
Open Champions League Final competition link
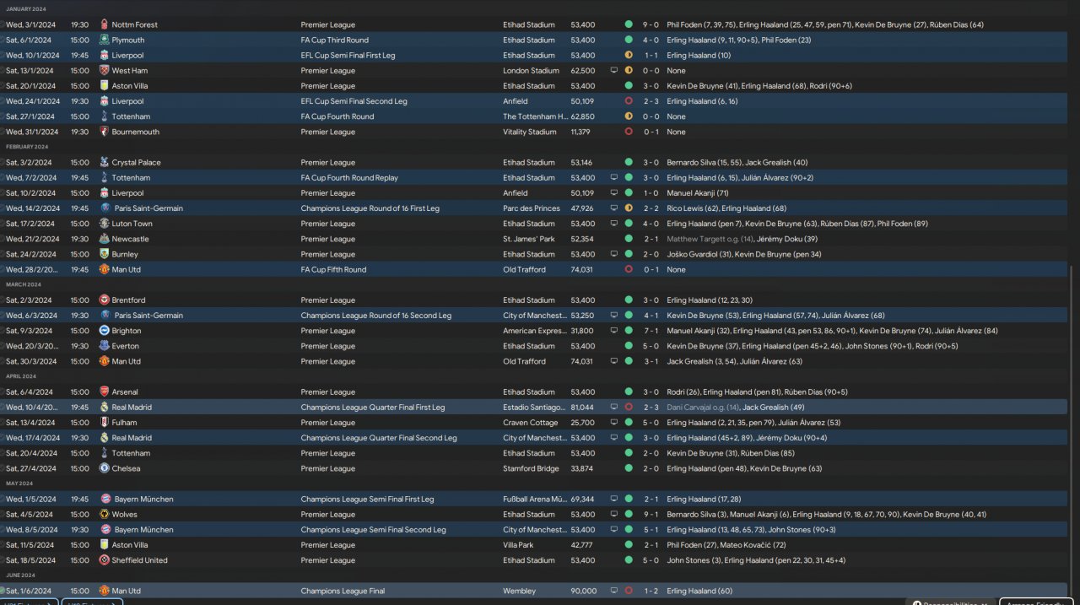tap(343, 591)
